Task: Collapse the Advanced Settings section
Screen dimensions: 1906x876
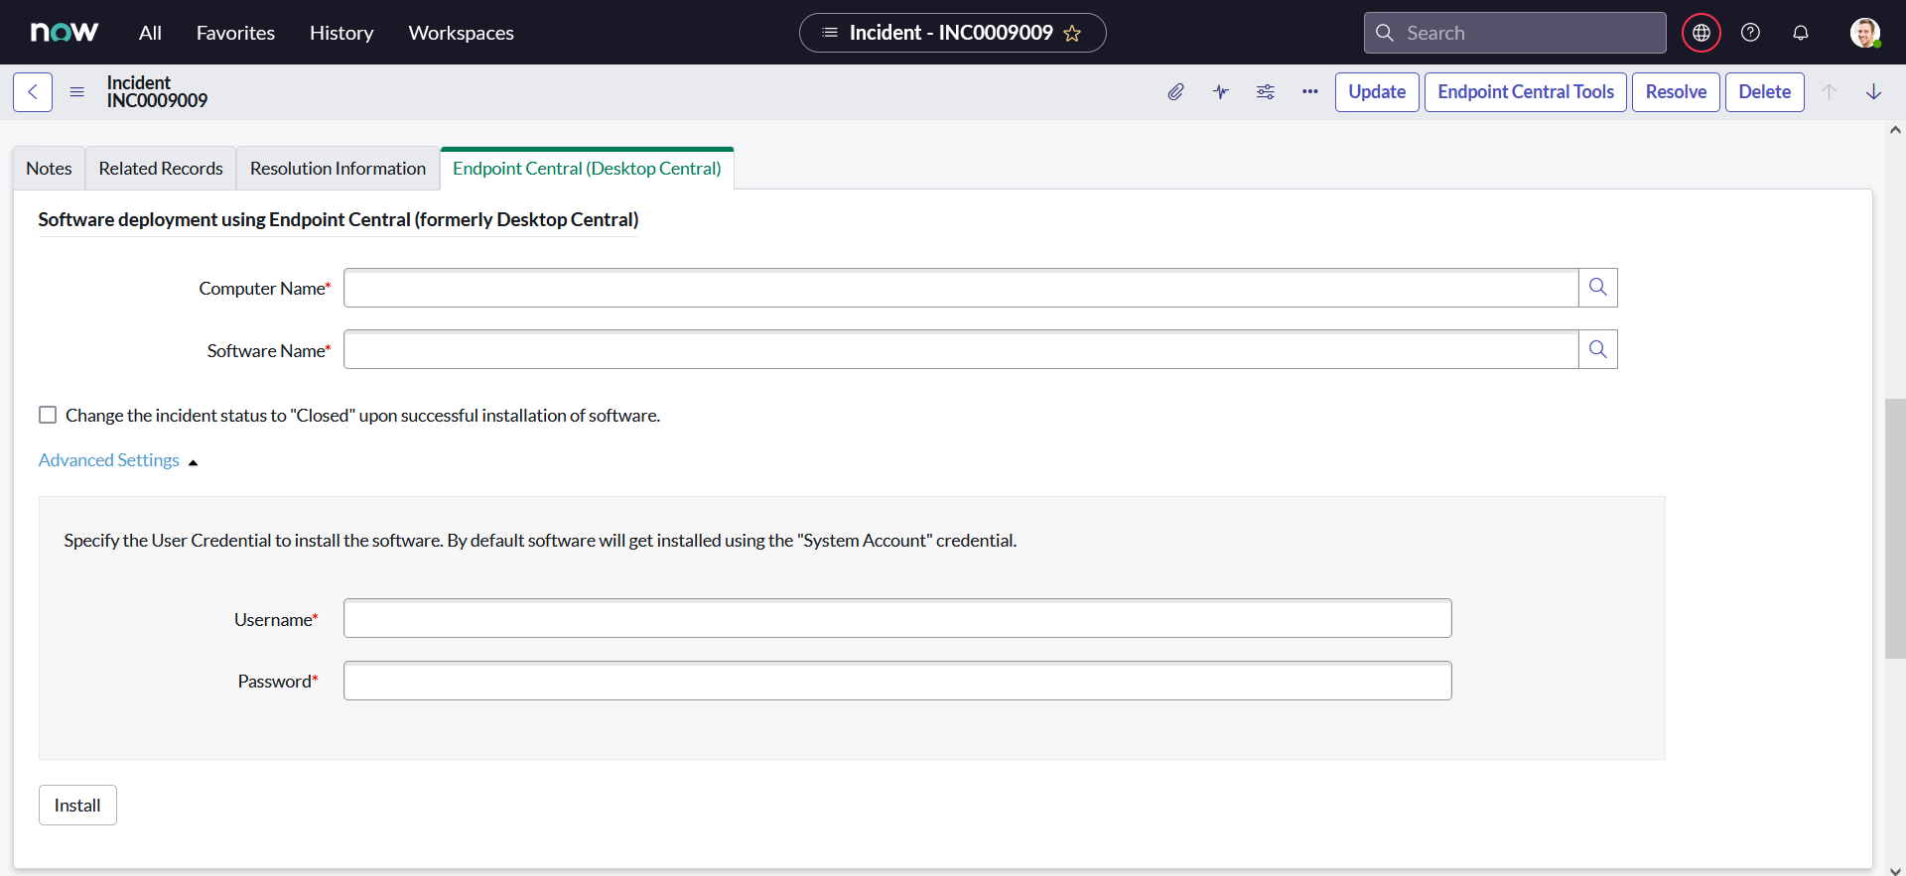Action: pyautogui.click(x=118, y=460)
